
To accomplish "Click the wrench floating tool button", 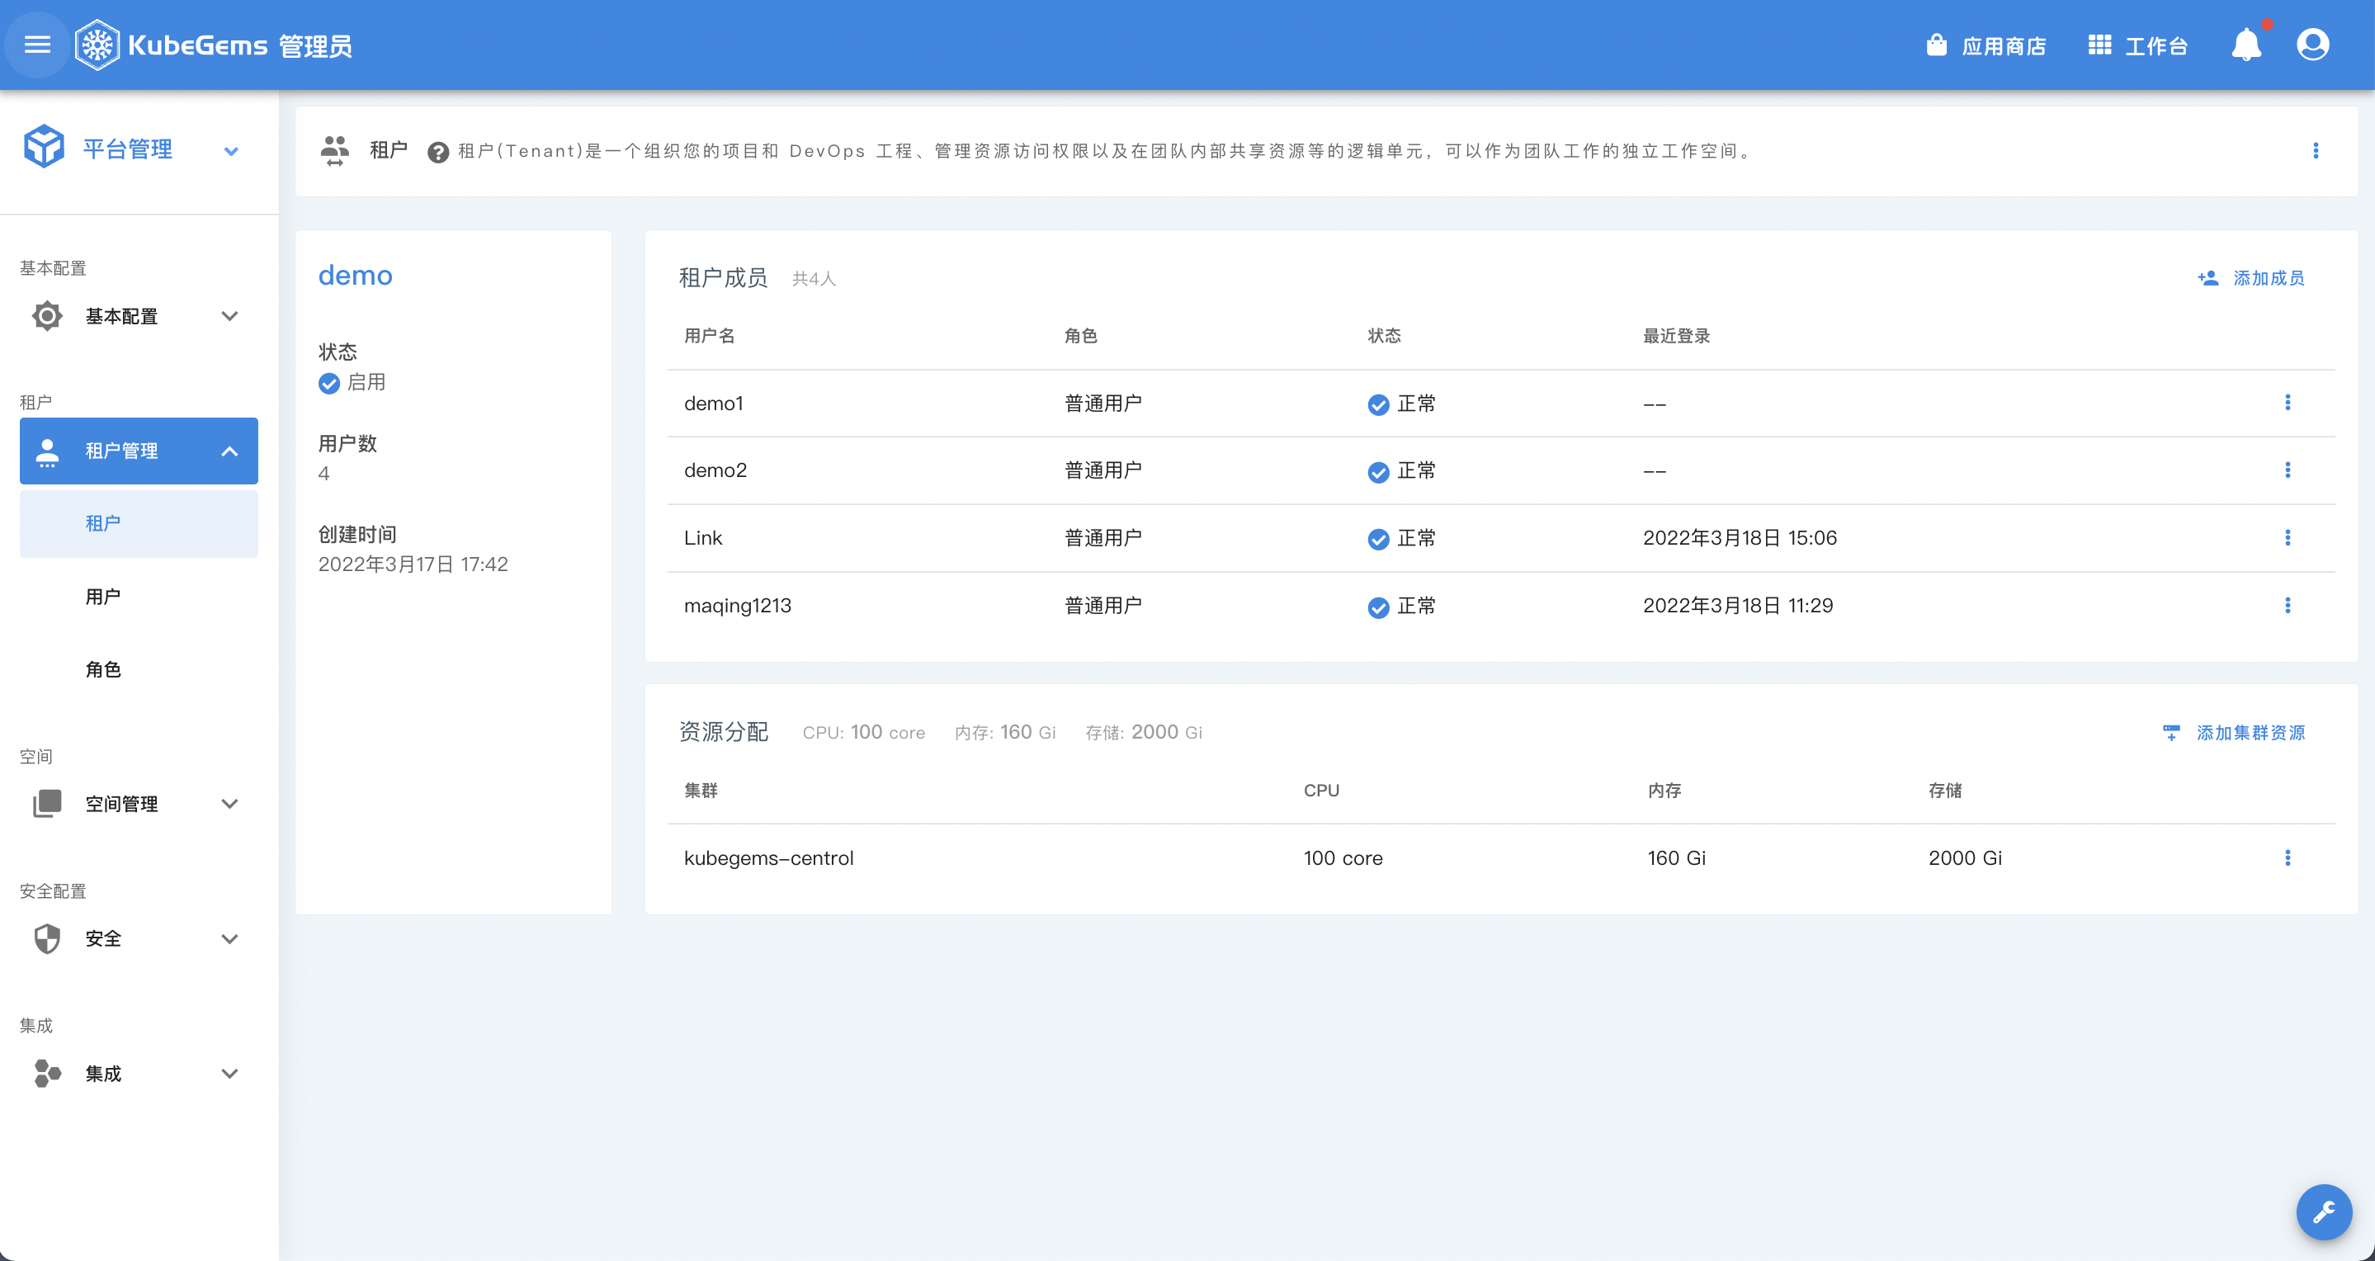I will click(x=2323, y=1211).
